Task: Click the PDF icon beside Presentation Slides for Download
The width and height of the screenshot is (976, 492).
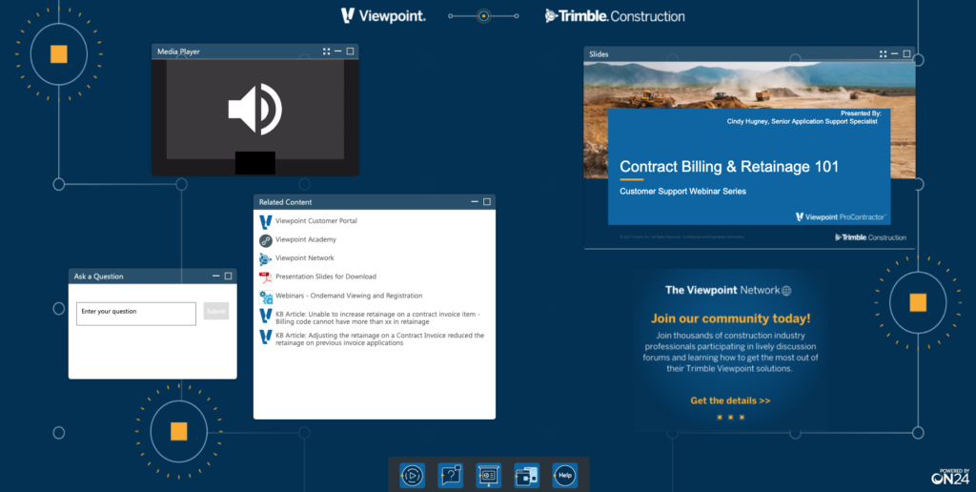Action: point(266,277)
